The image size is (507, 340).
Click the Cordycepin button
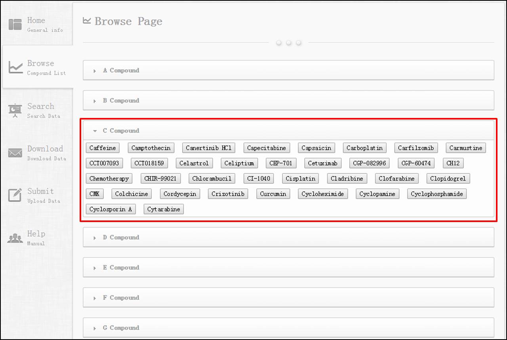point(180,194)
